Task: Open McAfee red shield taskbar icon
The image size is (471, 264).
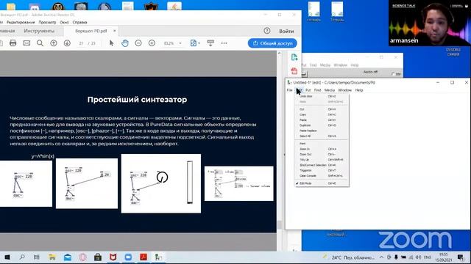Action: [x=113, y=257]
